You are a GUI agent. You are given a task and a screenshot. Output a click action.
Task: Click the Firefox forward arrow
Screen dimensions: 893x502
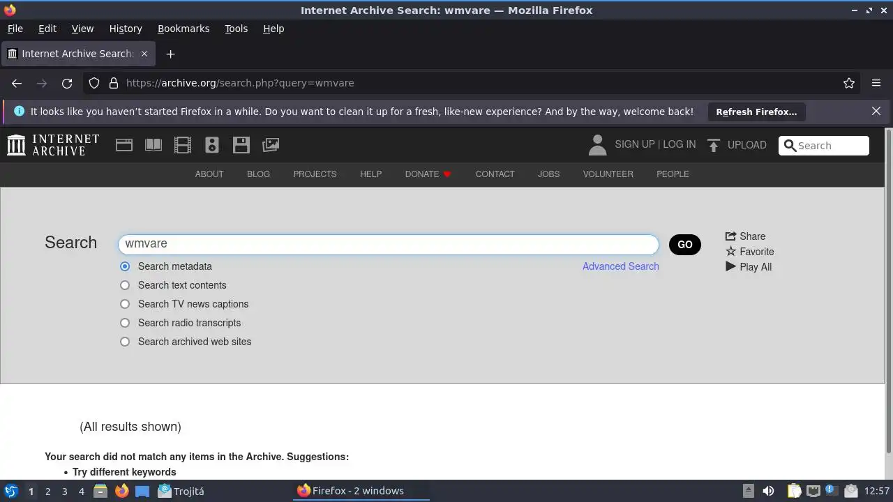pos(42,83)
